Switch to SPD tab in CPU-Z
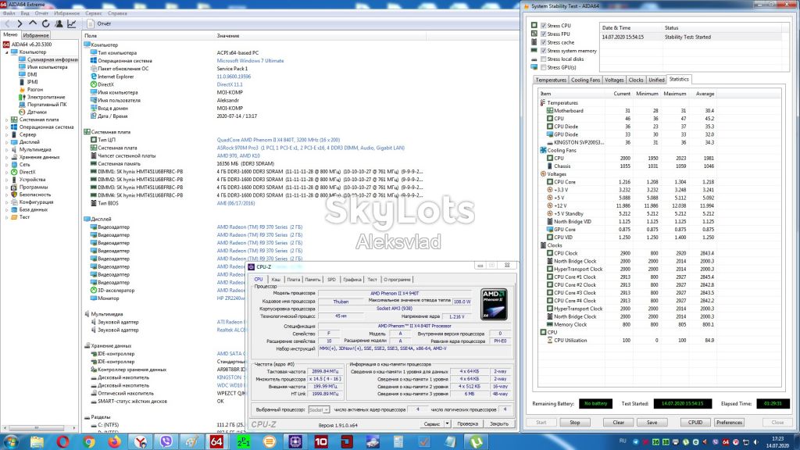The height and width of the screenshot is (450, 800). tap(331, 280)
